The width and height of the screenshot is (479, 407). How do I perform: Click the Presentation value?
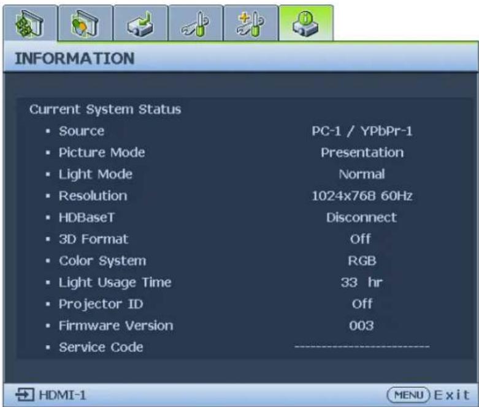pos(362,152)
